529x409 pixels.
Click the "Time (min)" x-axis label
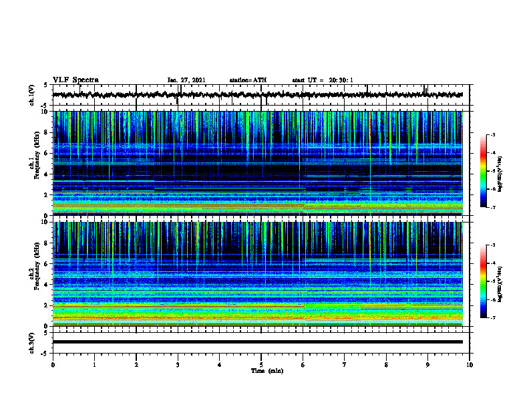(267, 371)
